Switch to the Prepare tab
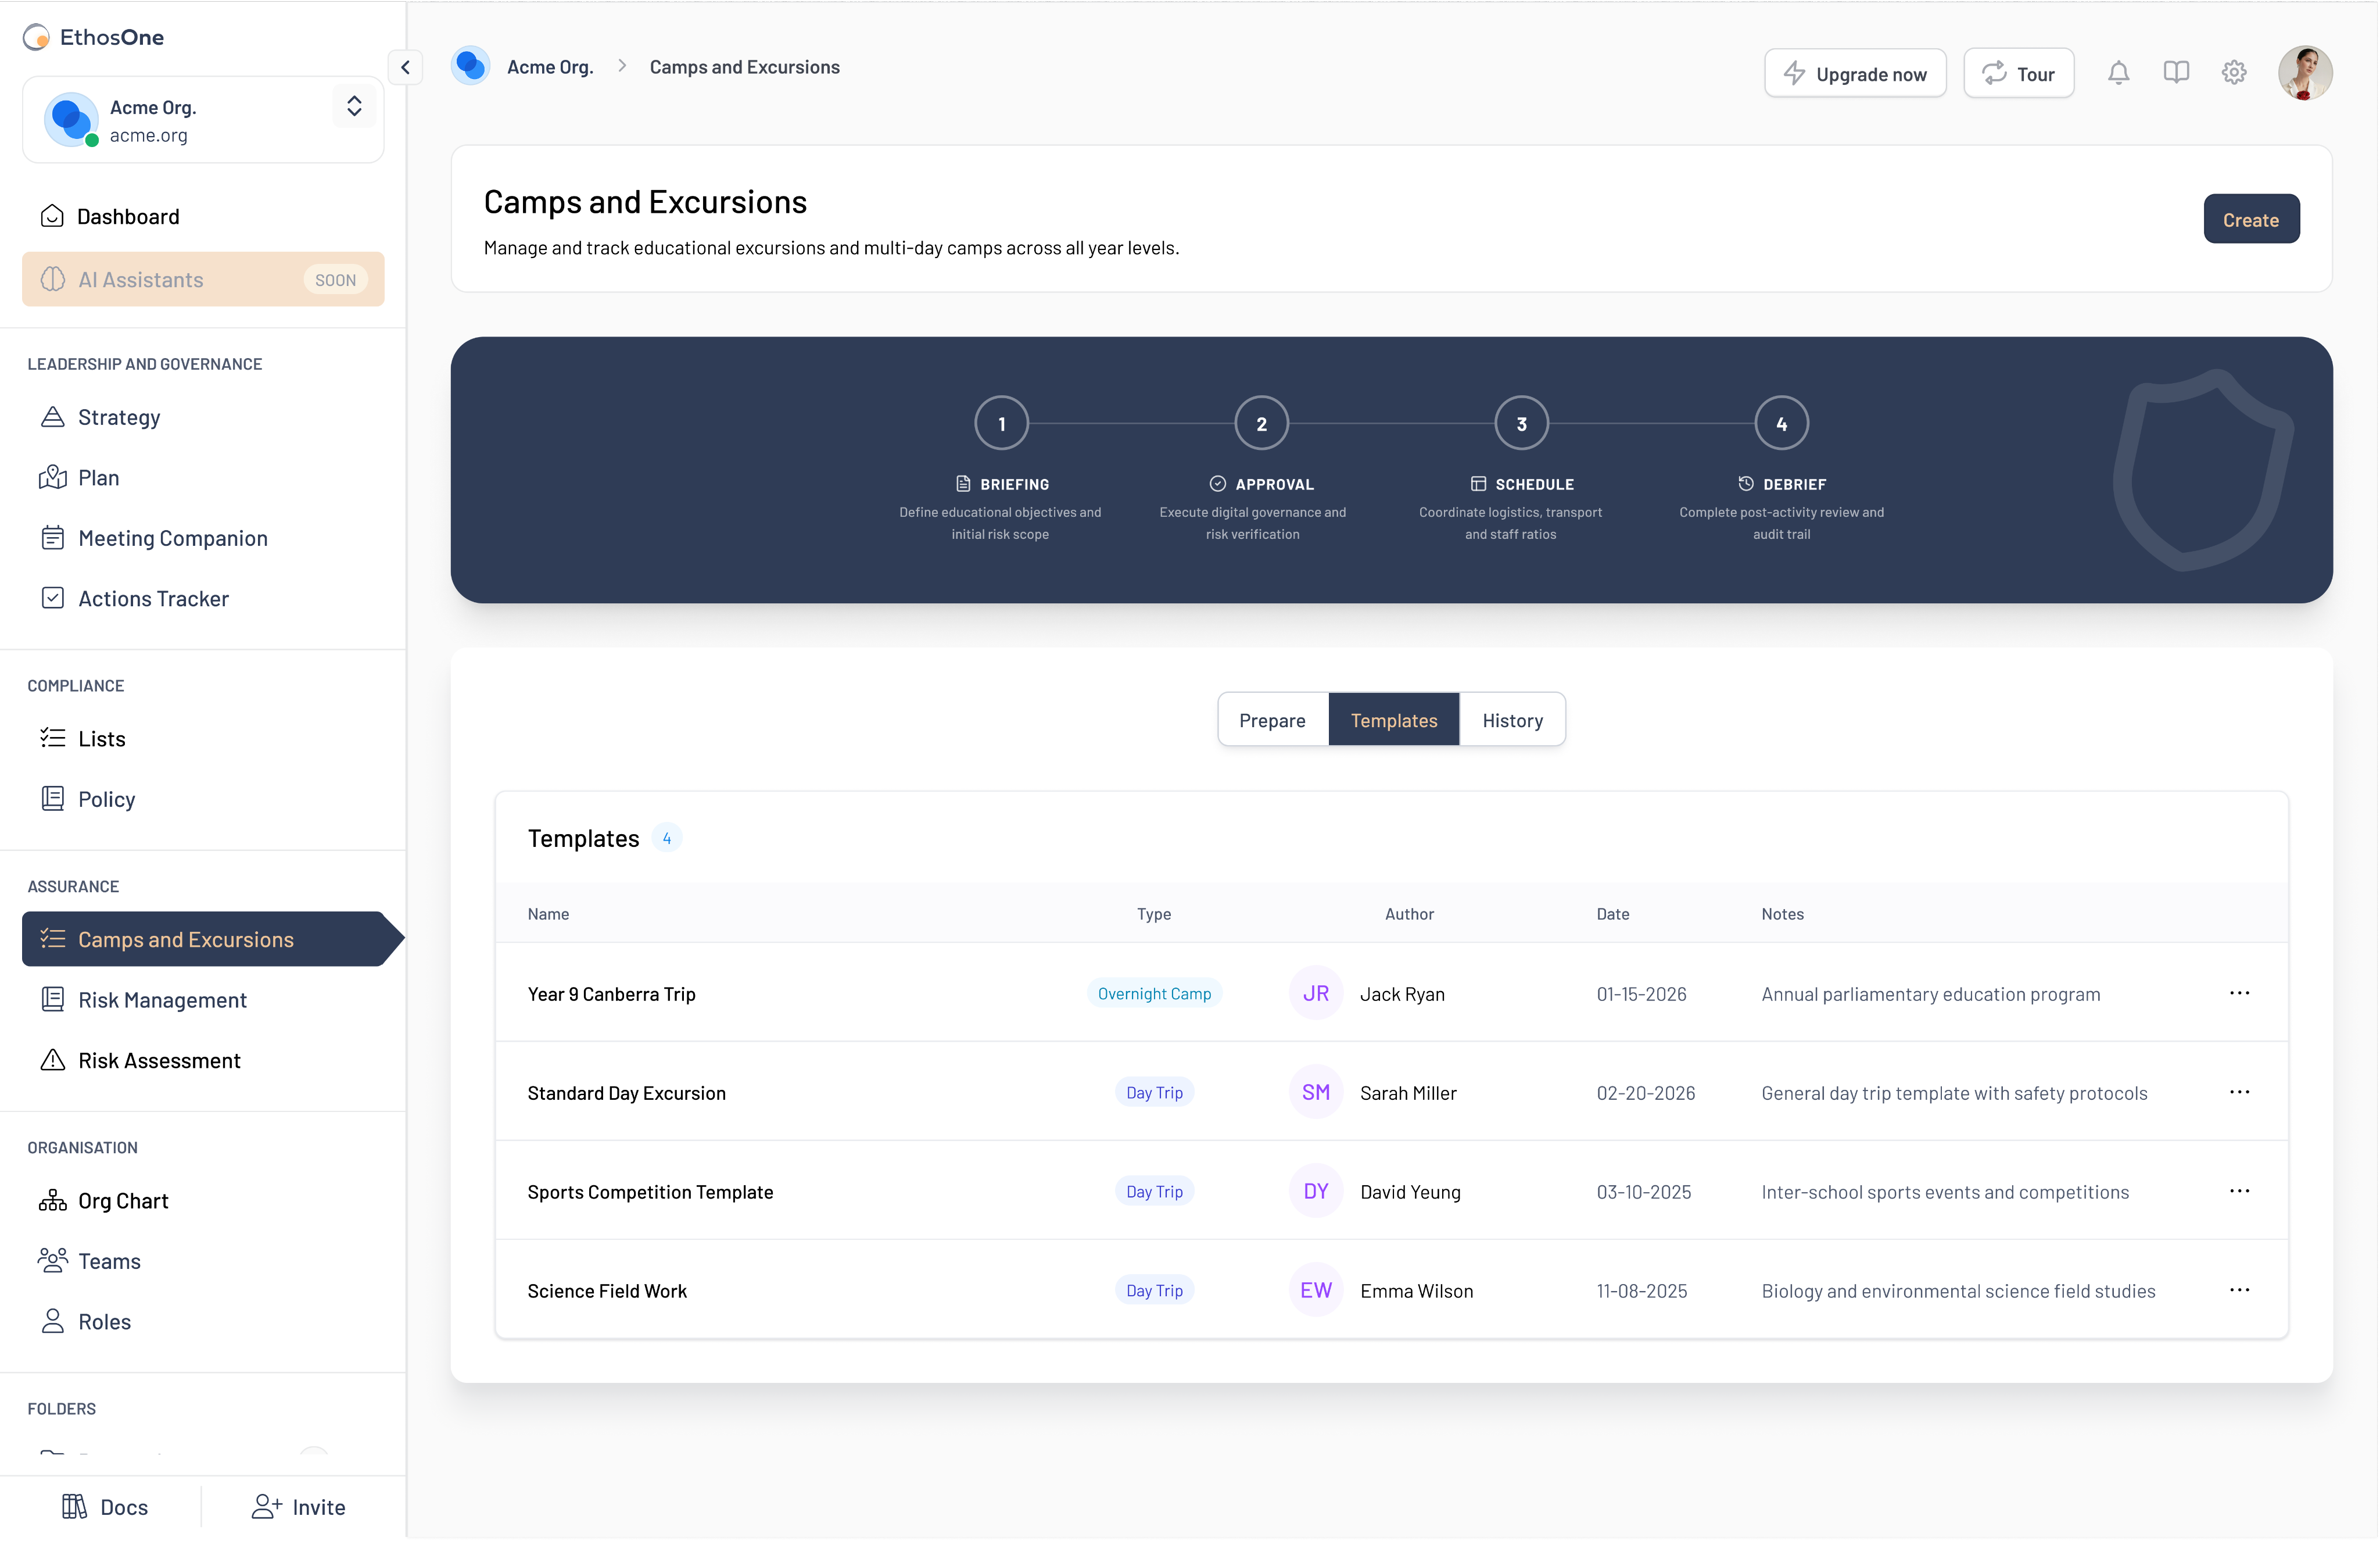The image size is (2380, 1541). tap(1272, 720)
